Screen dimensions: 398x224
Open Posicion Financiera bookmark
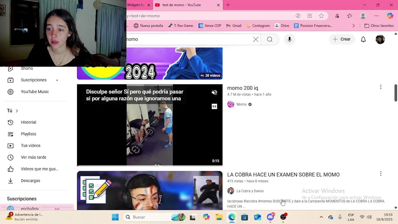(313, 26)
